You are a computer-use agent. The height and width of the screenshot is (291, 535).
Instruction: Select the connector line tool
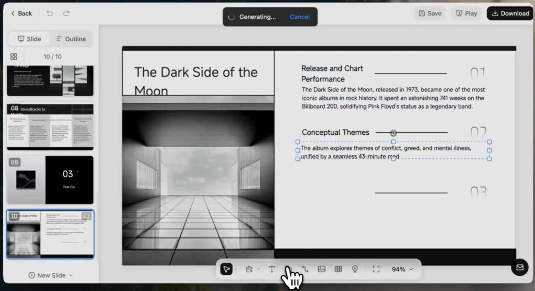[305, 269]
